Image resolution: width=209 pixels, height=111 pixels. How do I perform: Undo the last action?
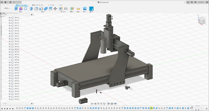[14, 2]
